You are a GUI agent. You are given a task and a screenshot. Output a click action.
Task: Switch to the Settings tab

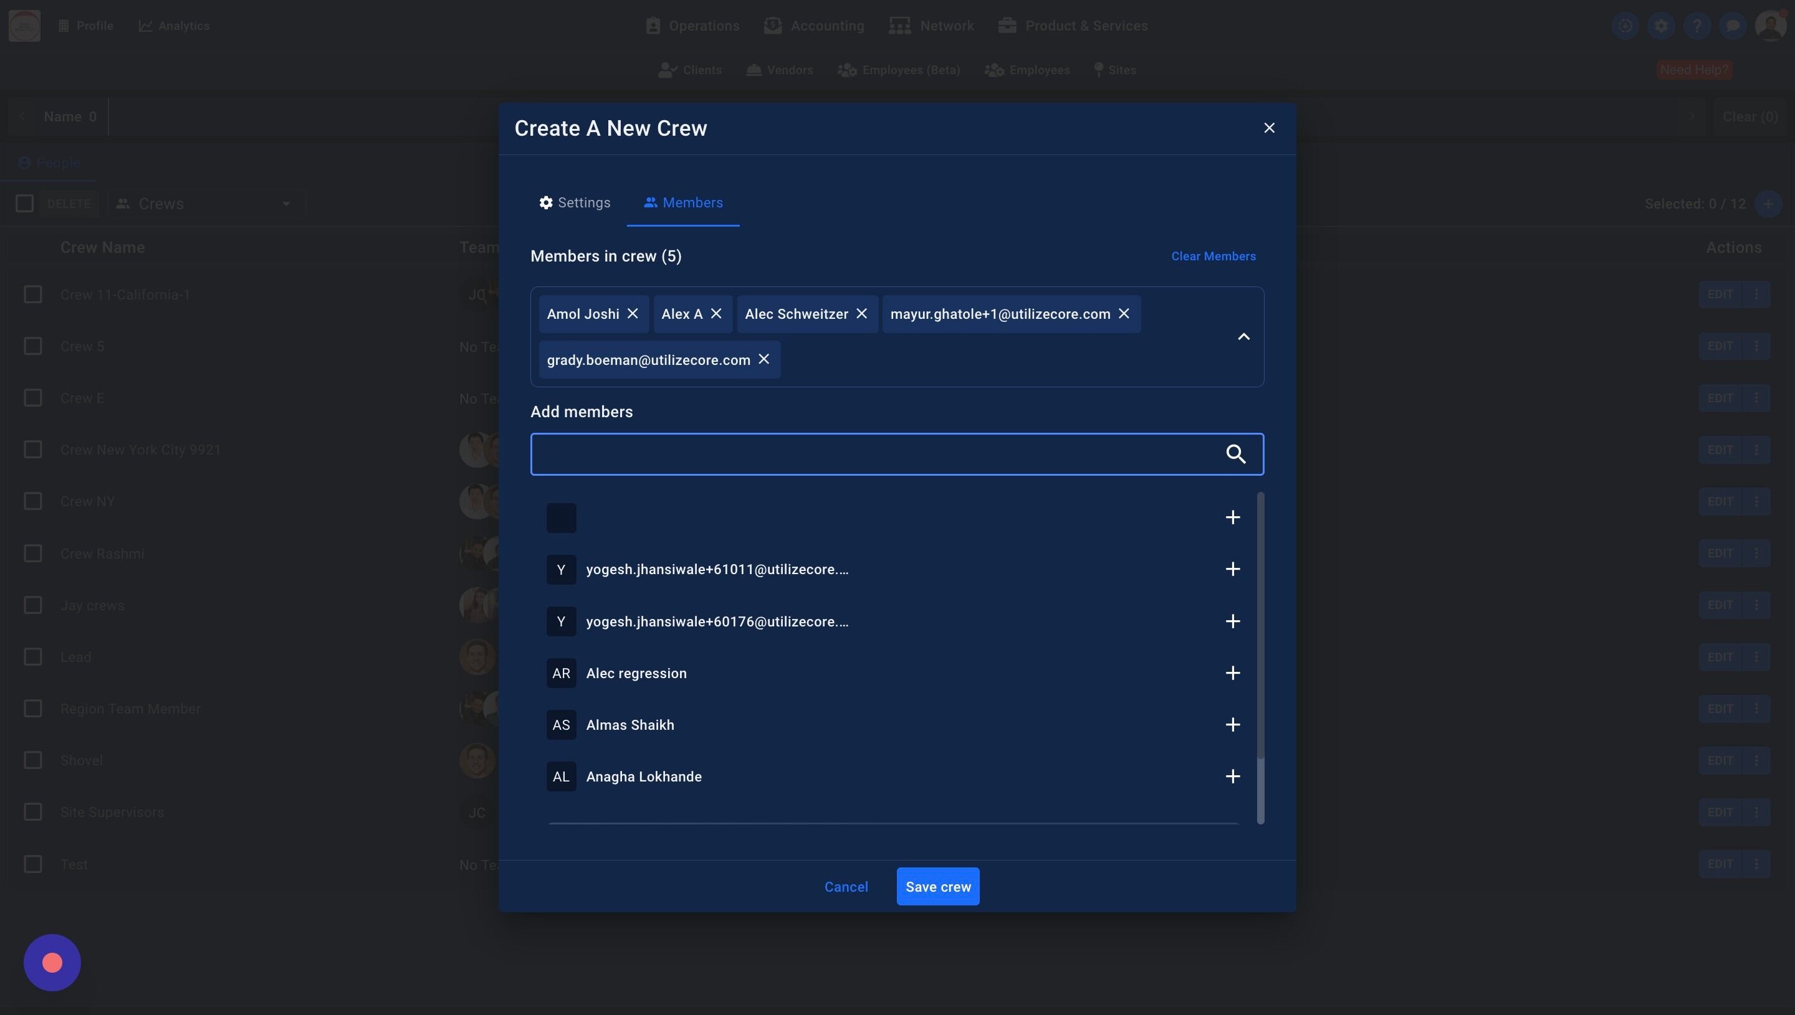click(x=575, y=203)
